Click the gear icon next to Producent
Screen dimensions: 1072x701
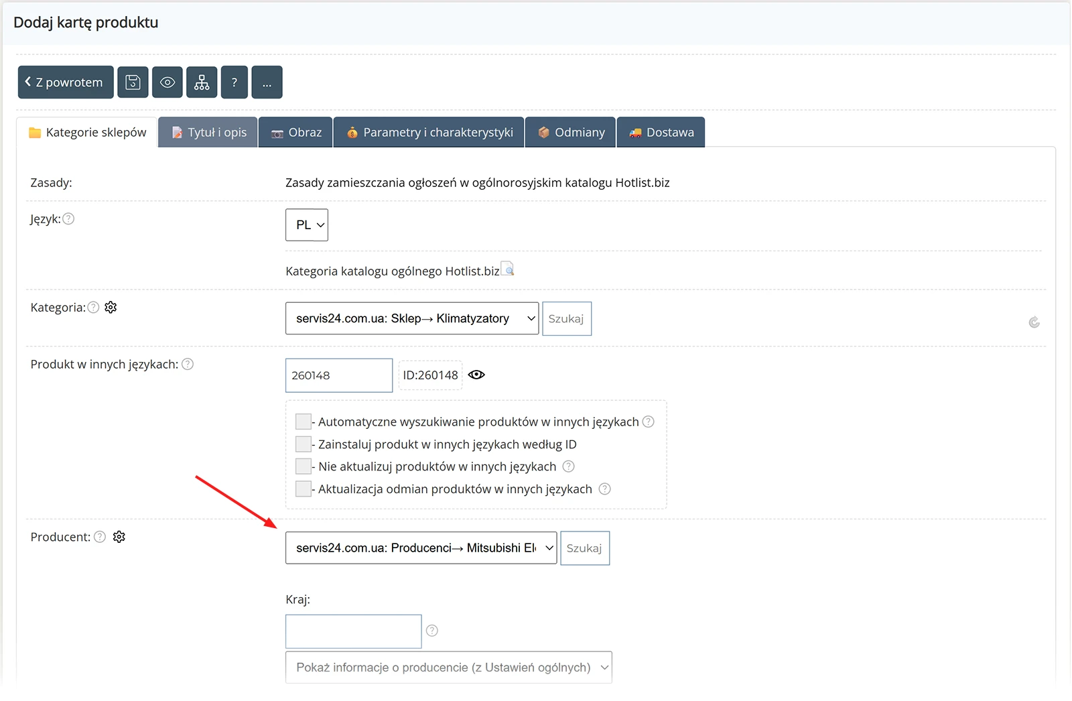tap(119, 537)
